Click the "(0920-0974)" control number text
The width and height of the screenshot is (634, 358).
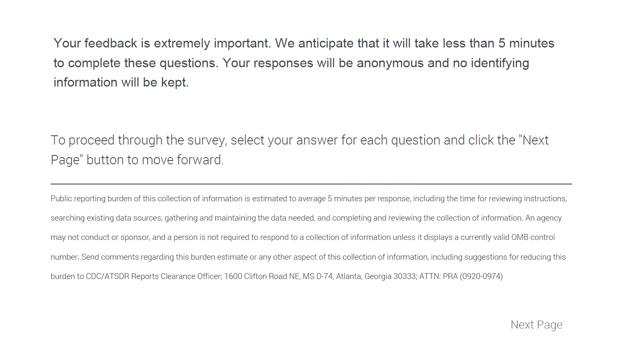tap(481, 276)
